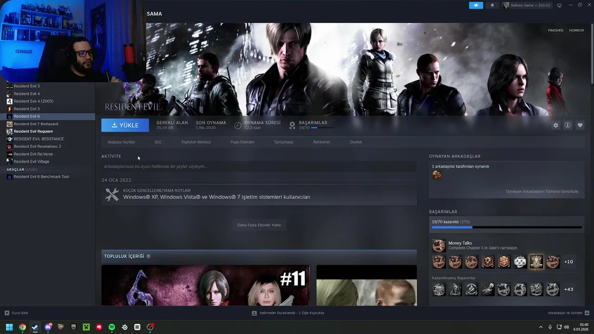This screenshot has height=334, width=594.
Task: Click the activity comment input field
Action: 259,167
